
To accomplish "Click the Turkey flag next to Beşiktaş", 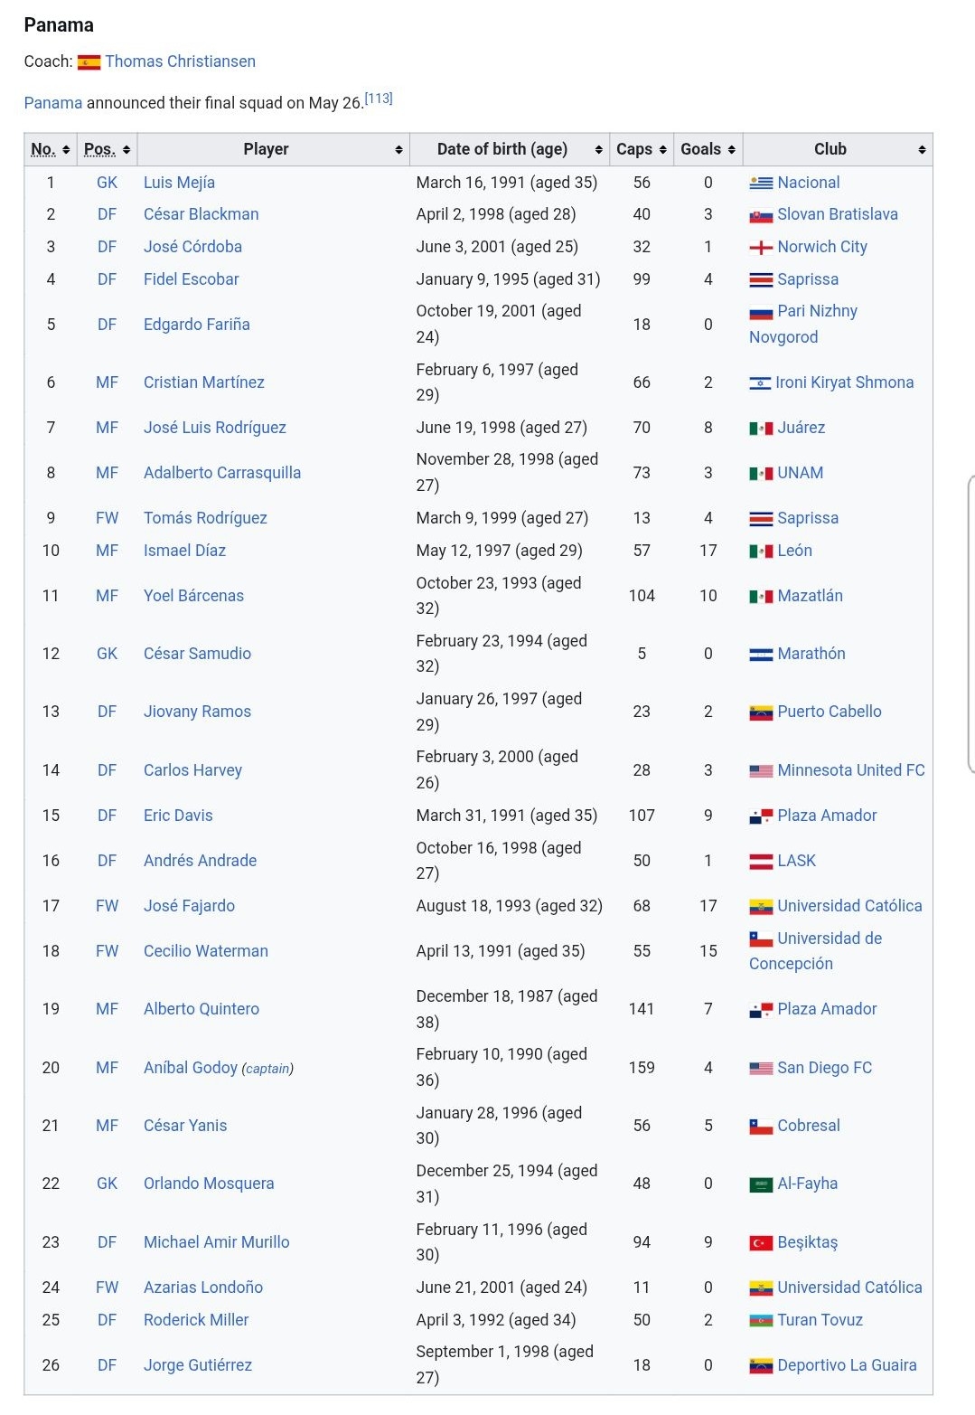I will (761, 1243).
